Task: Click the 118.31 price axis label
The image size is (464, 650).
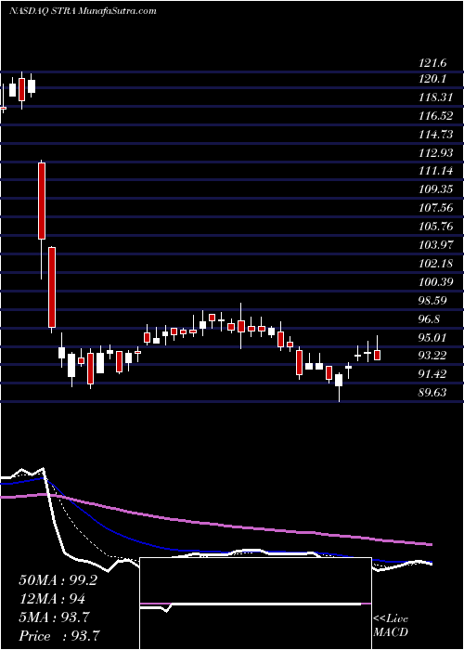Action: (x=435, y=97)
